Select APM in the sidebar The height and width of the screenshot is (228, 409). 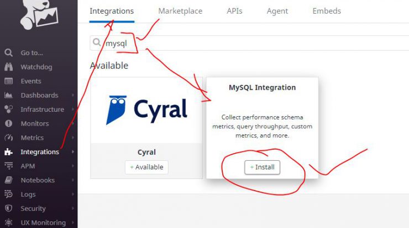point(28,166)
